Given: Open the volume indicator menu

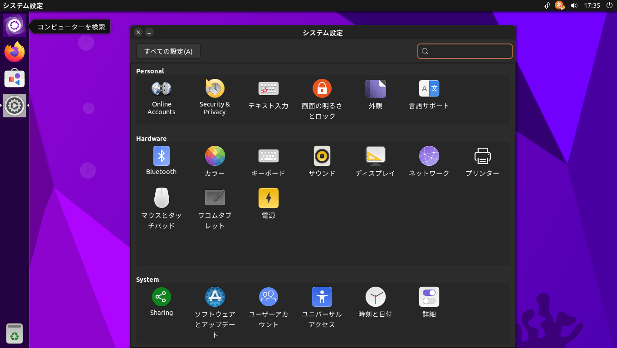Looking at the screenshot, I should pos(574,5).
